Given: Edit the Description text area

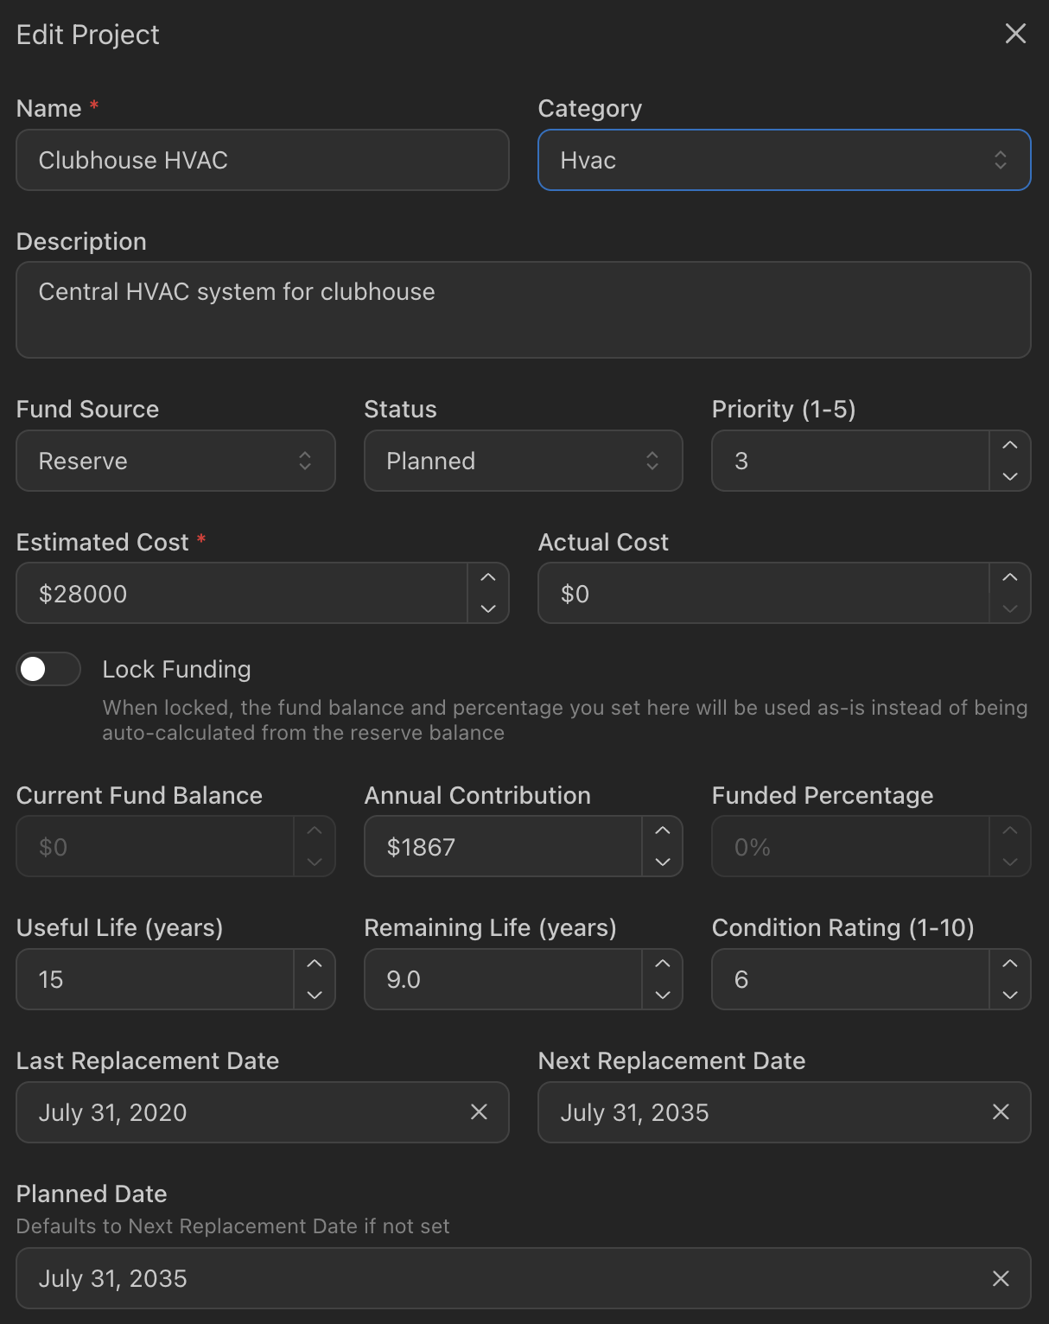Looking at the screenshot, I should coord(523,309).
